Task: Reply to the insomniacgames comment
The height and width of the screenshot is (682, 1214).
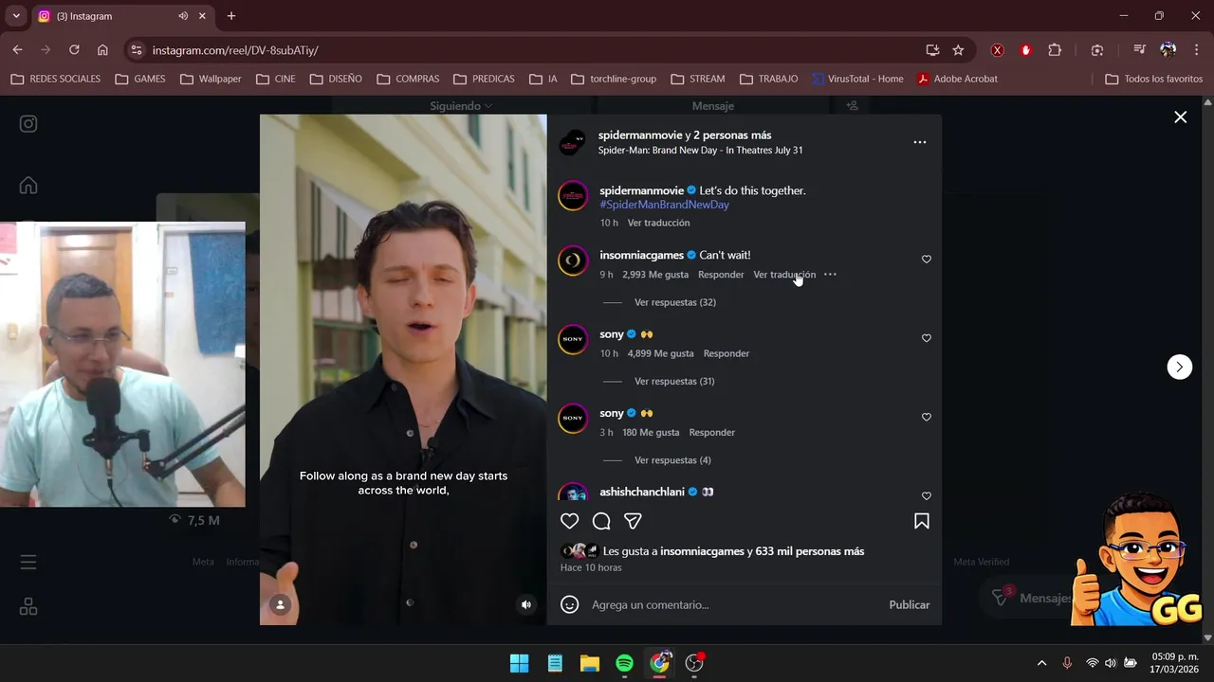Action: (721, 275)
